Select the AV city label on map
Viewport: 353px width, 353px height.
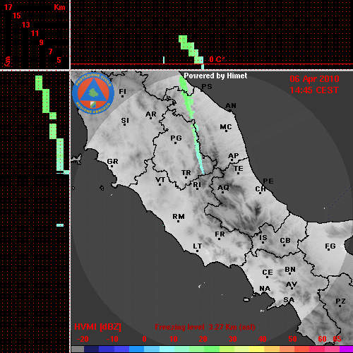292,285
